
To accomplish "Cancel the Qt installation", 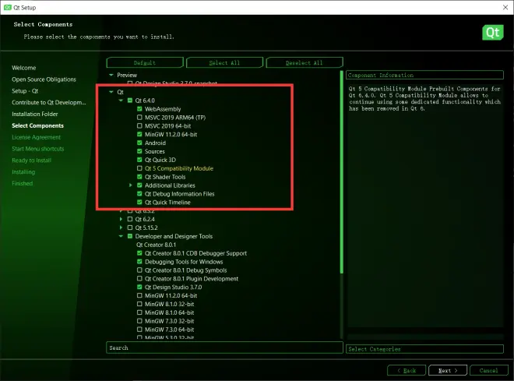I will point(488,371).
